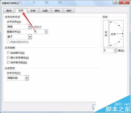Click the vertical 文本 orientation box

point(106,34)
